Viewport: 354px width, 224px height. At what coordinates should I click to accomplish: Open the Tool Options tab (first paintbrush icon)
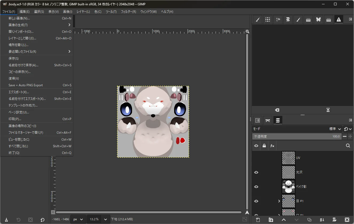(258, 19)
